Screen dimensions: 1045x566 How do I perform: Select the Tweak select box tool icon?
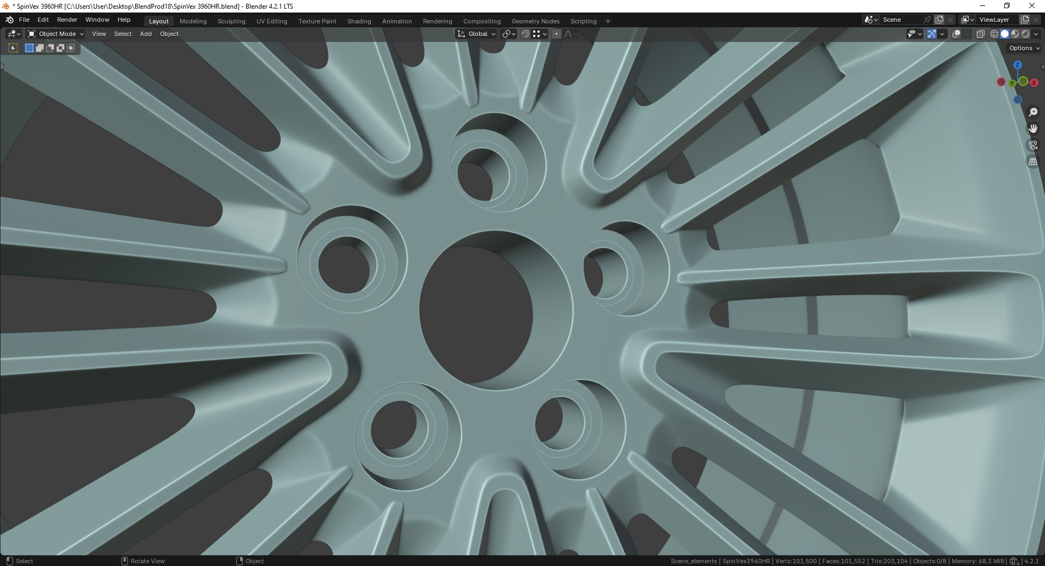click(13, 48)
